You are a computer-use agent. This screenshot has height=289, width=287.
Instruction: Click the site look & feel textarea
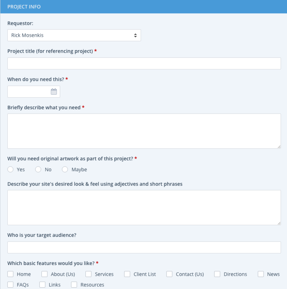(144, 207)
